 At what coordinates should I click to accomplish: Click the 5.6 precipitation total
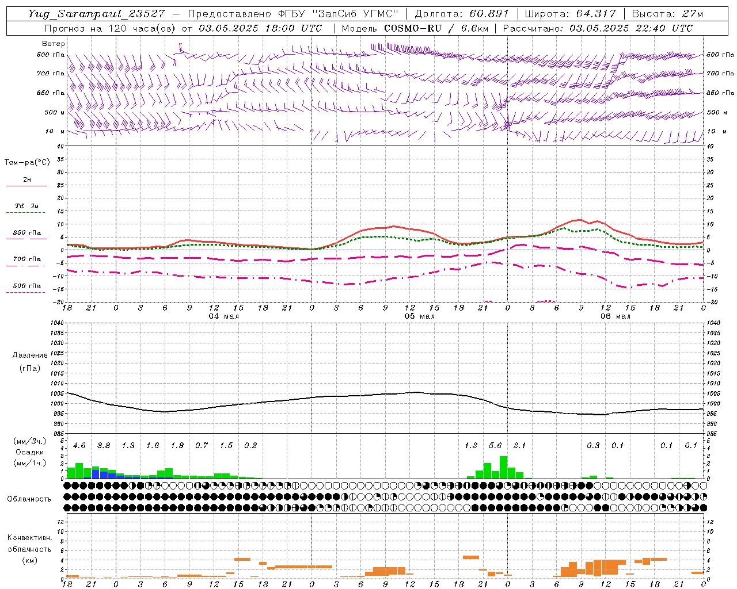(495, 445)
